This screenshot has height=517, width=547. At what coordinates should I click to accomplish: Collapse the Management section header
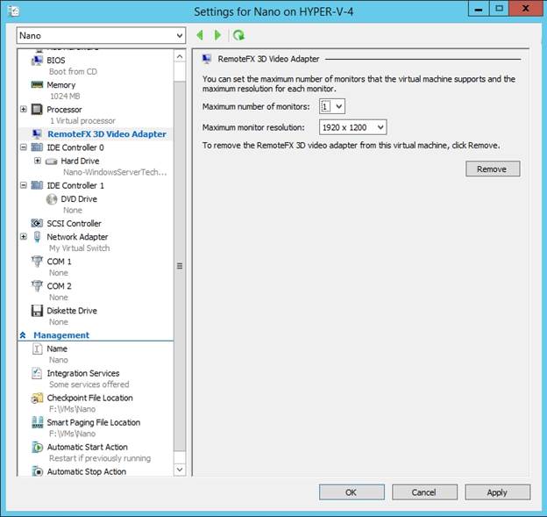tap(24, 335)
